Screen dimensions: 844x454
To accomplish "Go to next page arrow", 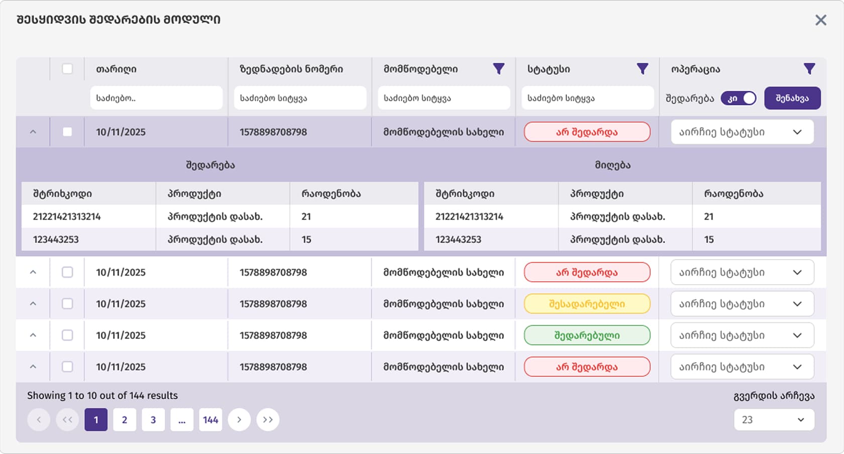I will (x=240, y=419).
